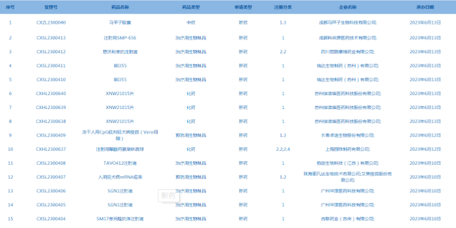Click company 上海丽珠制药有限公司
Image resolution: width=456 pixels, height=228 pixels.
tap(348, 149)
